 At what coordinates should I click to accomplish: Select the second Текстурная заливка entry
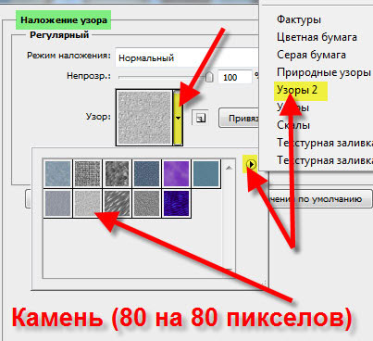coord(325,160)
